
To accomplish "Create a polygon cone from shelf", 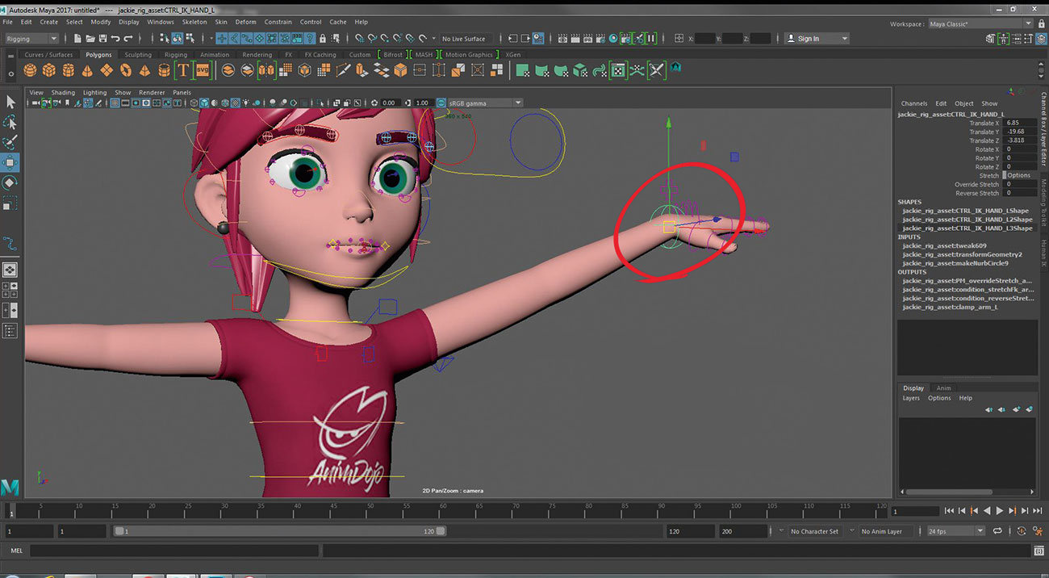I will click(87, 71).
